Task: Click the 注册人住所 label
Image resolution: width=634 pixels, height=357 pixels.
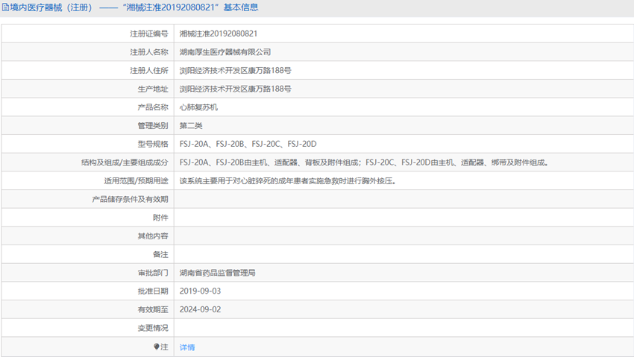Action: [148, 71]
